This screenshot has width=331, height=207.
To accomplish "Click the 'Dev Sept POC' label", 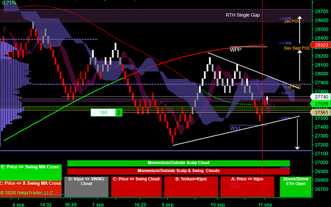I will (x=297, y=48).
